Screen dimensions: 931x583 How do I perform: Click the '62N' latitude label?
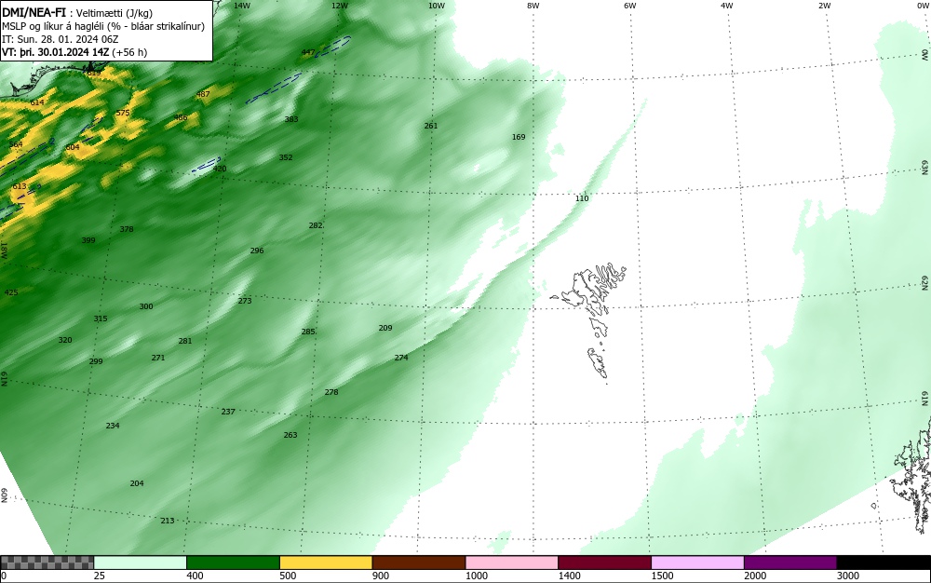[x=925, y=282]
